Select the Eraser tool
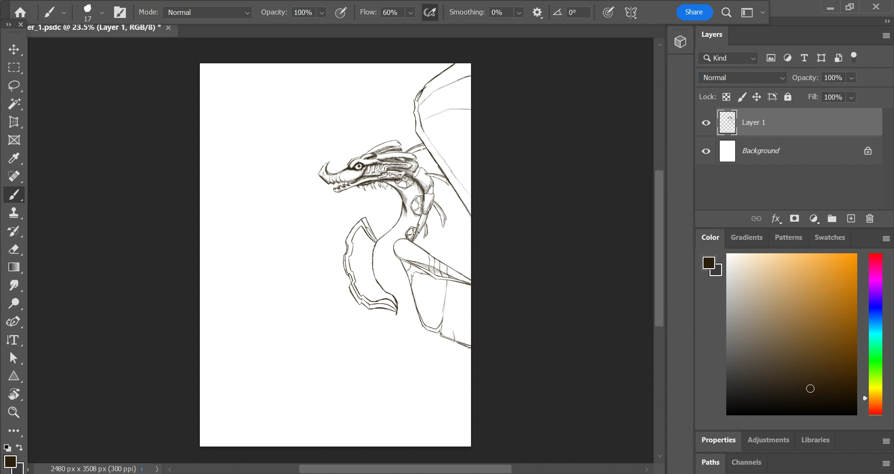The image size is (894, 474). (14, 250)
